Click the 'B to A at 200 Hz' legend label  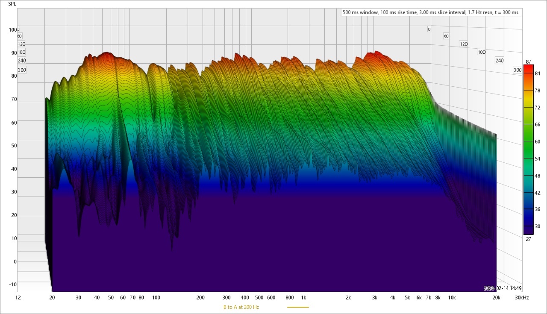tap(241, 307)
